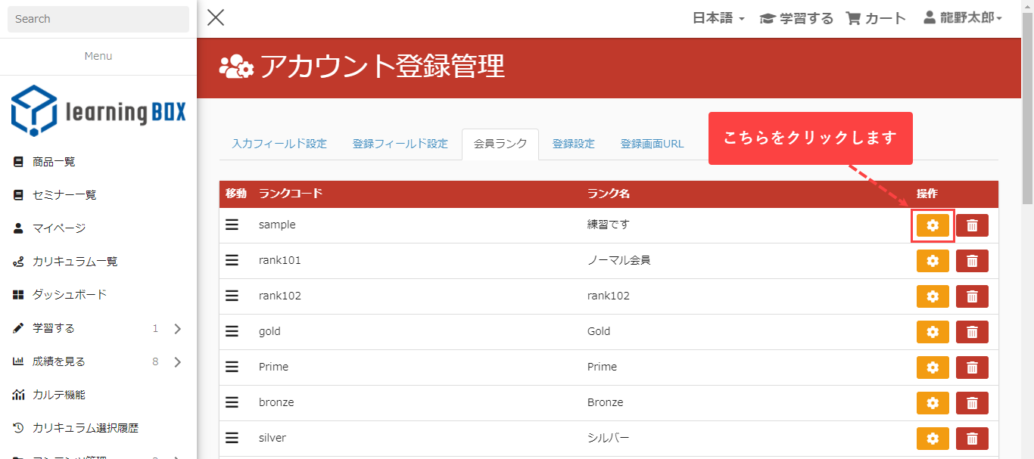Switch to the 登録設定 tab
Viewport: 1034px width, 459px height.
point(573,144)
